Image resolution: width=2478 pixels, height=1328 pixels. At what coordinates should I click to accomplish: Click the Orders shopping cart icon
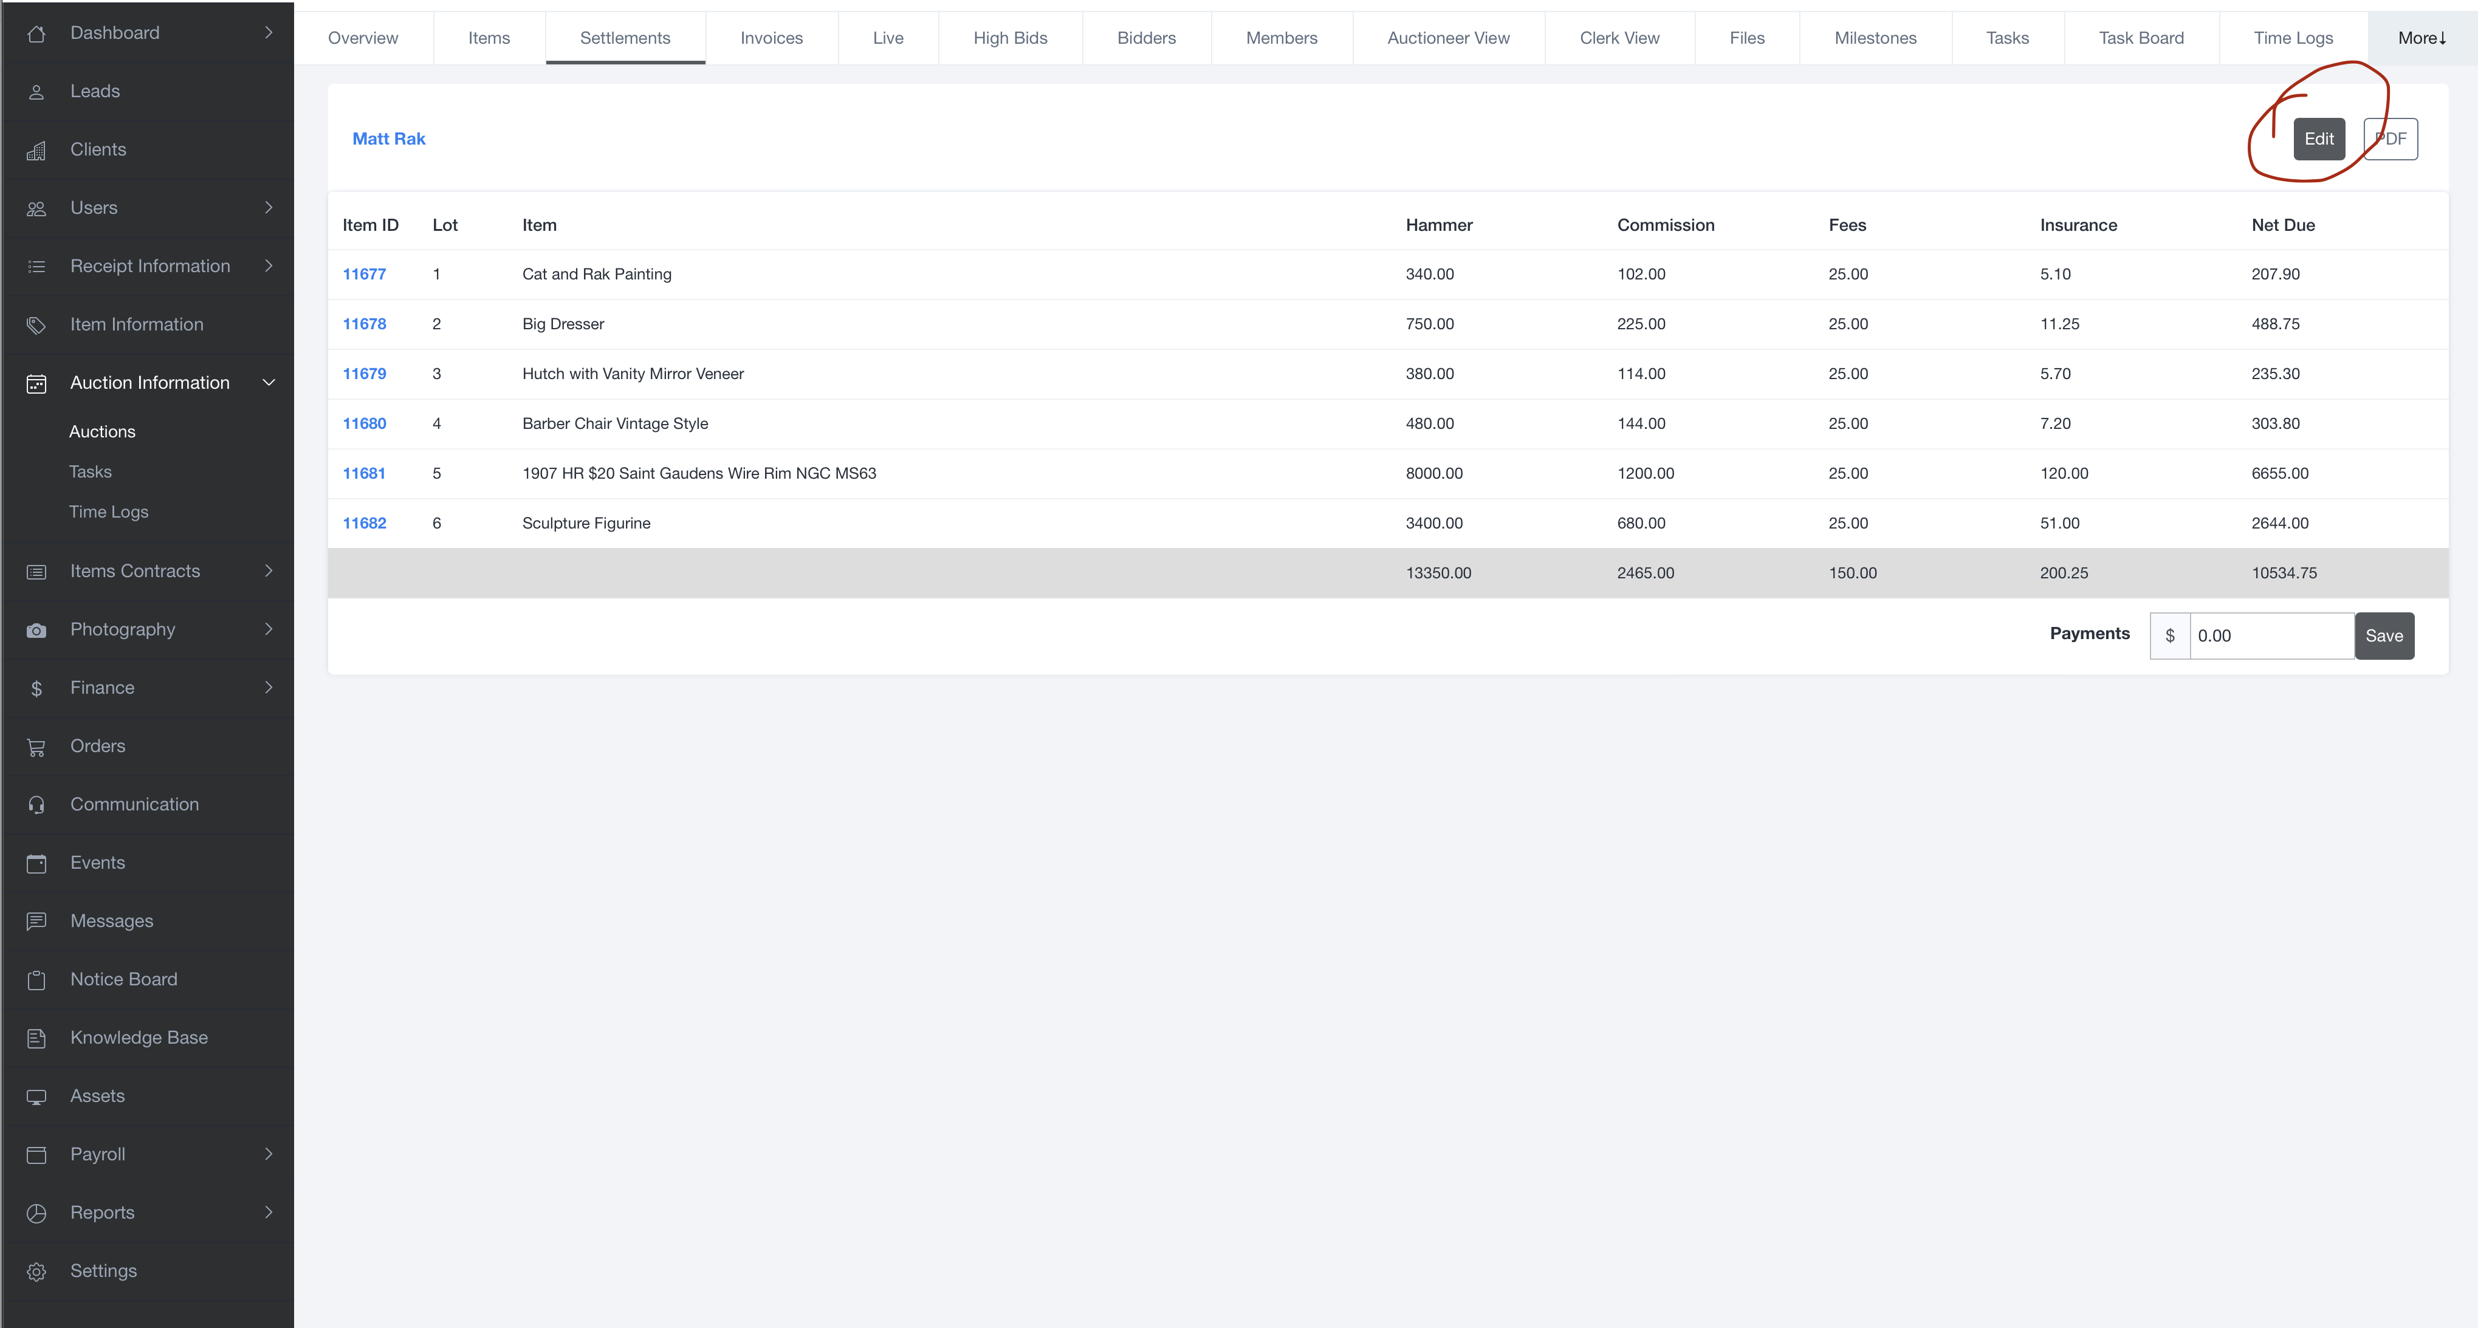(x=36, y=747)
